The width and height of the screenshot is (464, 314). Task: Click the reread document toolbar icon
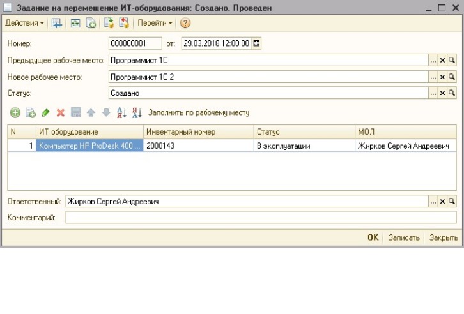click(x=75, y=23)
